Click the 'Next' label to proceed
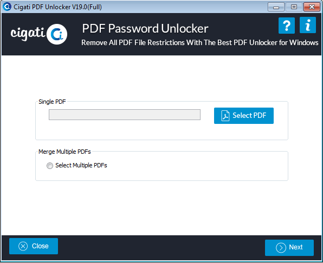 coord(295,247)
